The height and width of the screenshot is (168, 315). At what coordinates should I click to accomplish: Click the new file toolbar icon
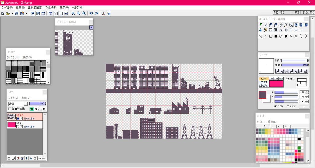2,14
